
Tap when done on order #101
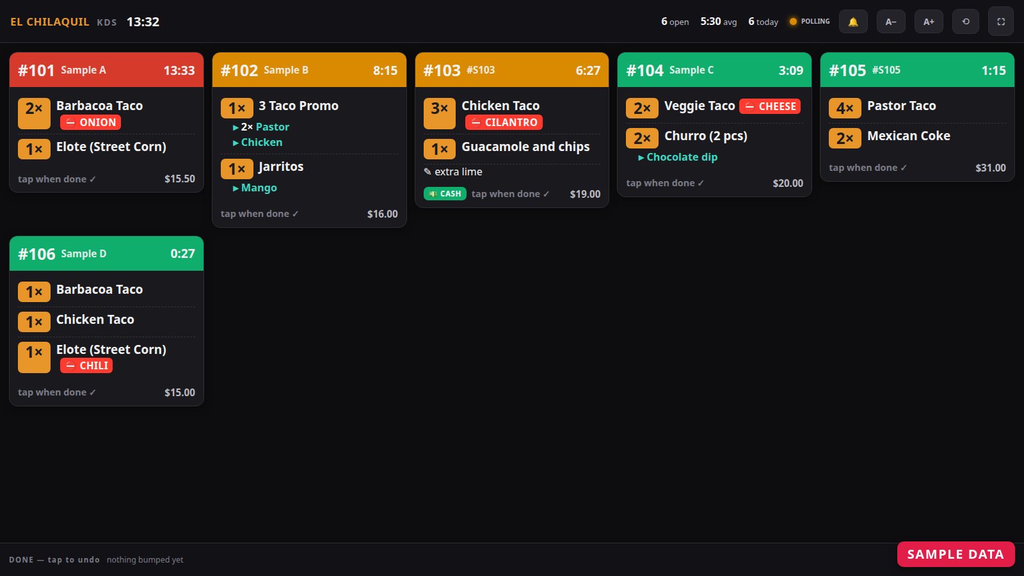click(x=57, y=179)
